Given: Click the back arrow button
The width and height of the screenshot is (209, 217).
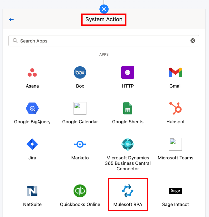Looking at the screenshot, I should pyautogui.click(x=11, y=20).
